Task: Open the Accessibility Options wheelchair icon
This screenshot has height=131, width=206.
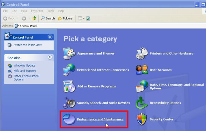Action: [141, 103]
